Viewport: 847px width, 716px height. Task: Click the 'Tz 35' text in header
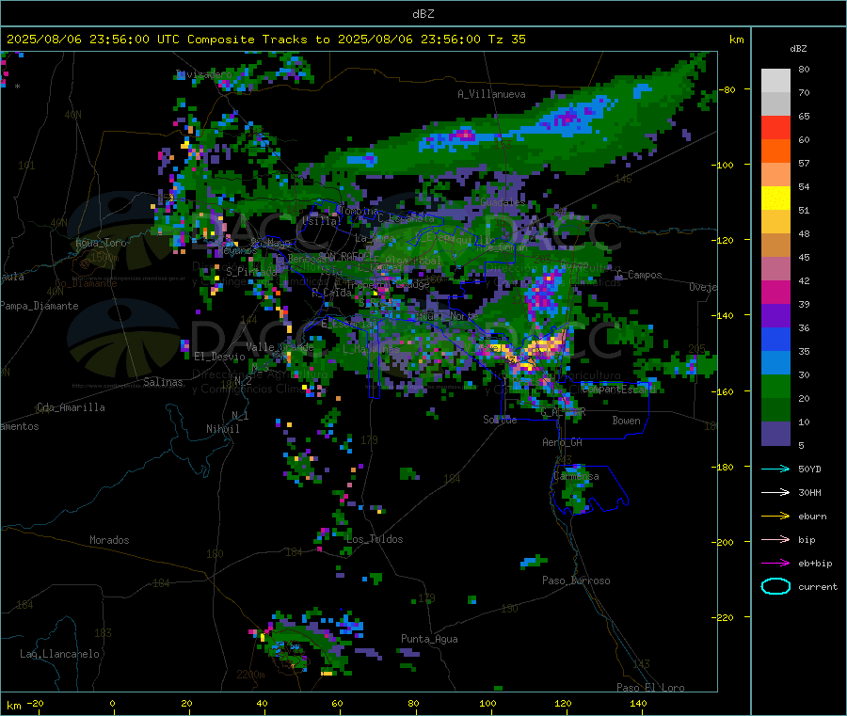[506, 40]
